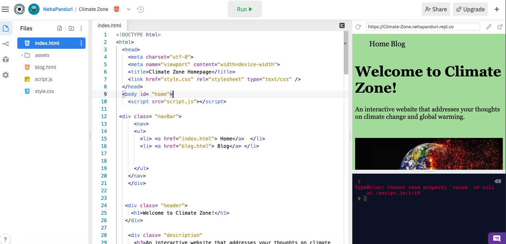Click the preview URL address field

pyautogui.click(x=423, y=27)
